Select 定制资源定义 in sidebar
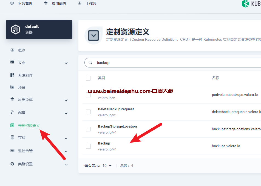 point(29,126)
